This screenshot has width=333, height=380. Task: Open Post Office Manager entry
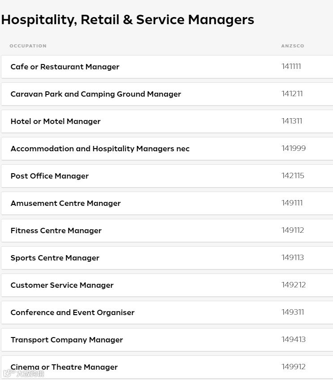pyautogui.click(x=50, y=176)
